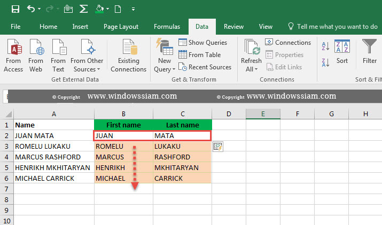Sort ascending with A to Z icon
Screen dimensions: 382x225
point(325,46)
